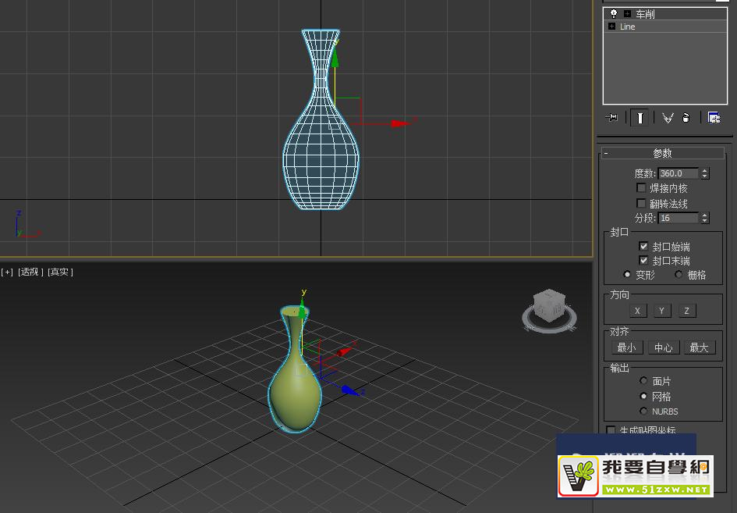Screen dimensions: 737x513
Task: Uncheck the 封口始端 option
Action: point(643,247)
